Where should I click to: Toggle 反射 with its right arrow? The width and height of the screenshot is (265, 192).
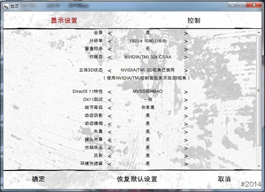[186, 156]
